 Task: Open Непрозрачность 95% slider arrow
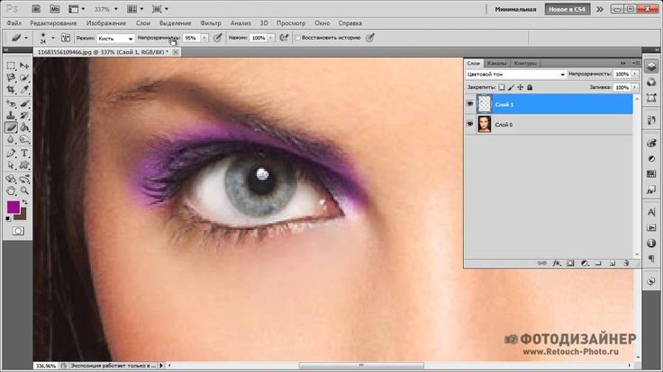pos(204,38)
